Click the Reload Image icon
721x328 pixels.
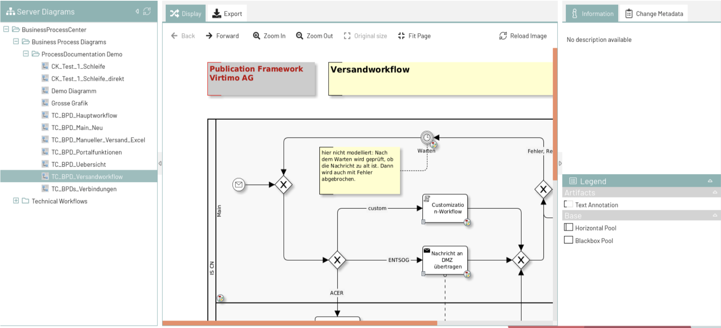pos(503,36)
